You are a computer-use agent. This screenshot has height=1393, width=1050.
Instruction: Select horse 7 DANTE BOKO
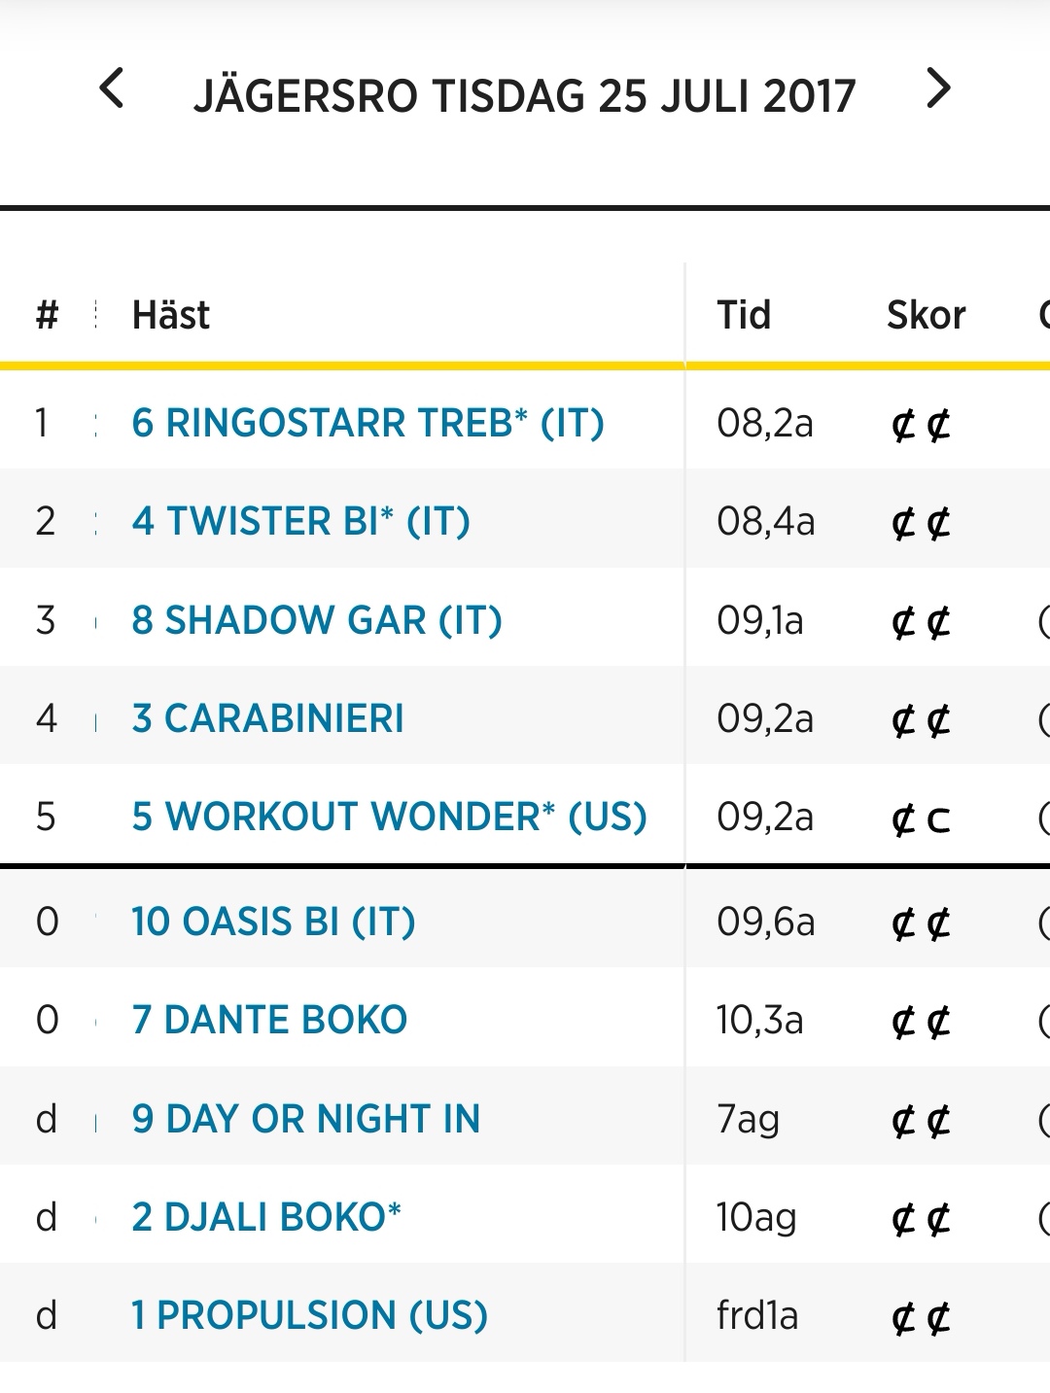point(269,1020)
